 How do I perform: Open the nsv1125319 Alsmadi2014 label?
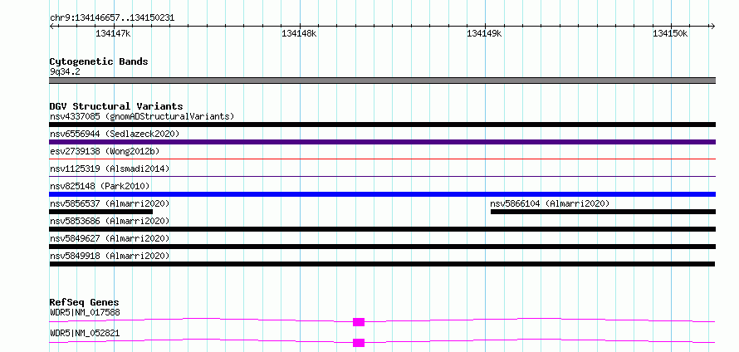coord(110,169)
